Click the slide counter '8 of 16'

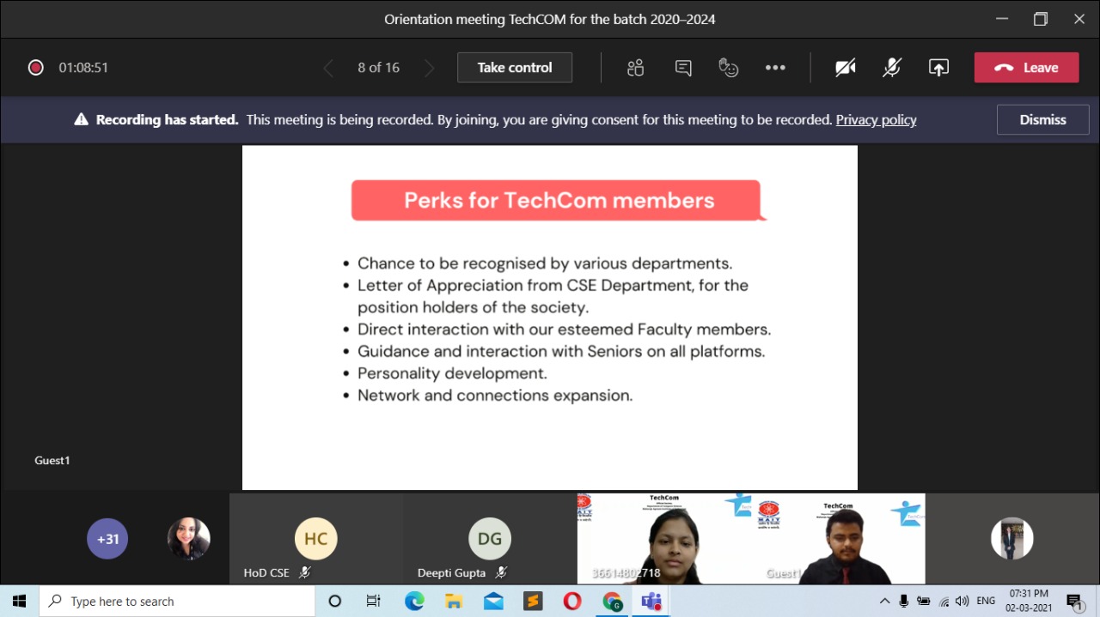379,68
